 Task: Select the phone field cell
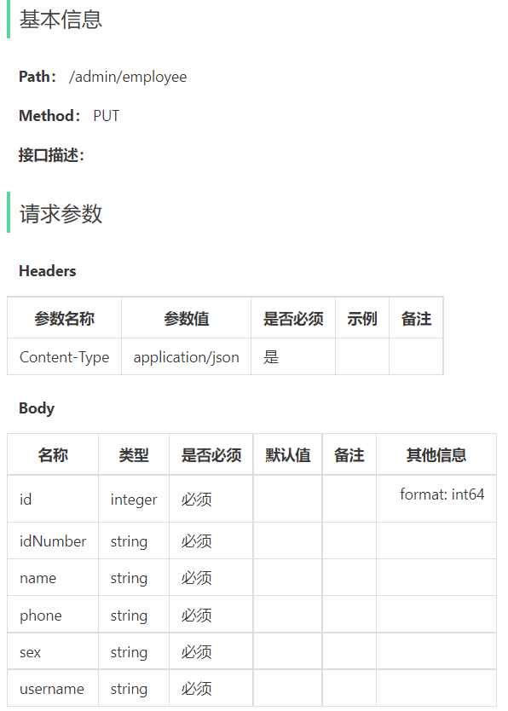(53, 616)
